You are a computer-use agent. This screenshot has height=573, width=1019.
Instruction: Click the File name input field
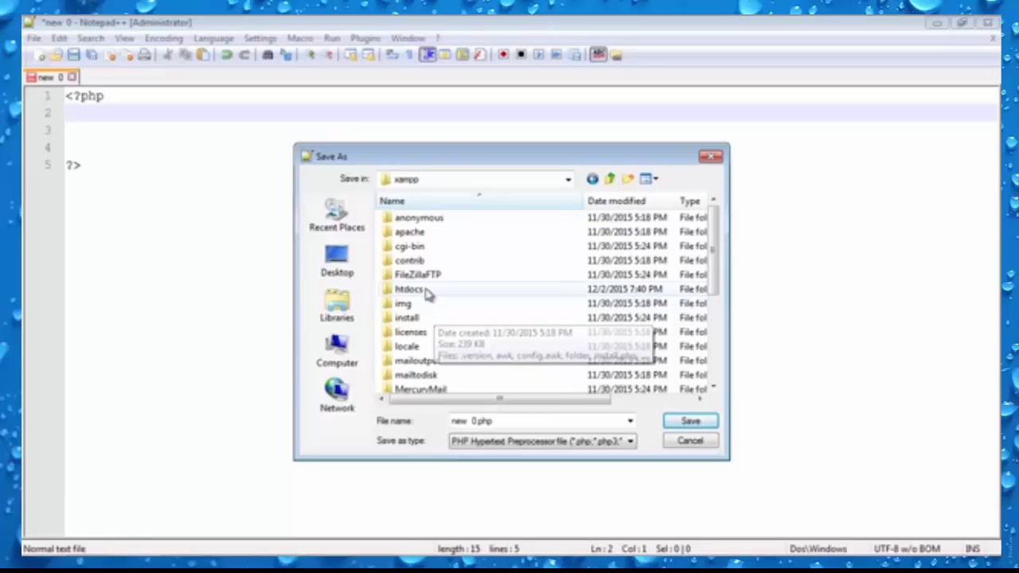(536, 421)
